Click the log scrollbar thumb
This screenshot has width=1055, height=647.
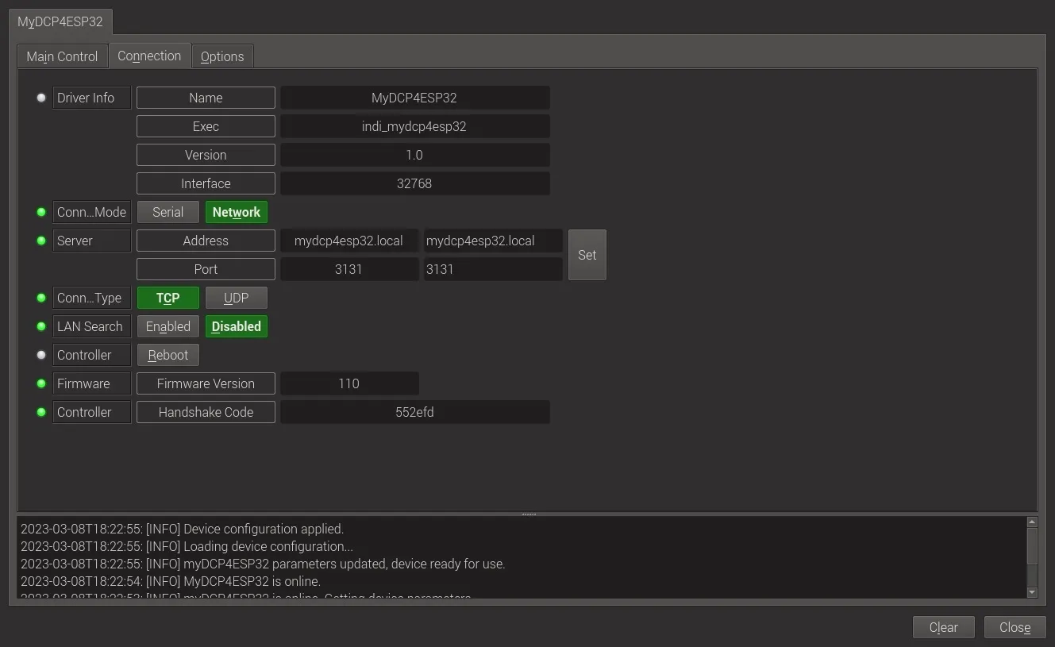click(1032, 545)
